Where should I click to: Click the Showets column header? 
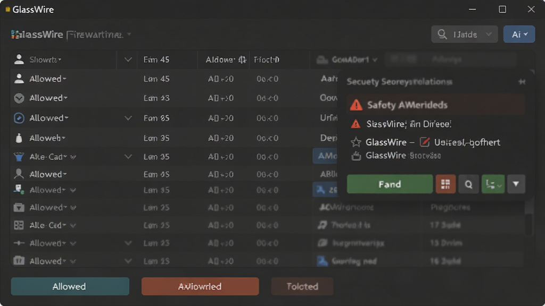[x=45, y=59]
